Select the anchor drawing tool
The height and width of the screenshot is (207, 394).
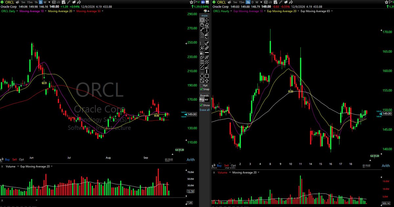click(x=207, y=43)
